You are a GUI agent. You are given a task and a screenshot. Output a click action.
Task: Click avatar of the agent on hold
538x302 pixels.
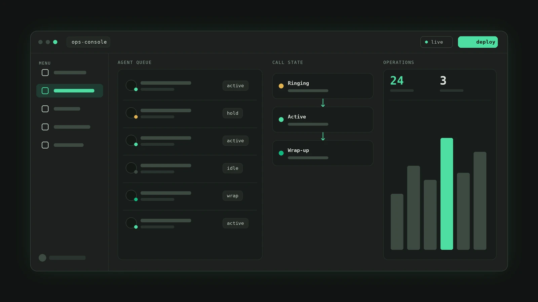[x=131, y=113]
